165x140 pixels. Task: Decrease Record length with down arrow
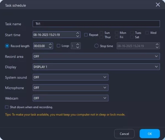click(50, 47)
